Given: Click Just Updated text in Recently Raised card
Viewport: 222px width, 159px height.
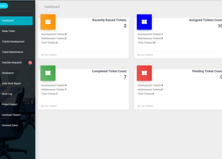Looking at the screenshot, I should click(50, 55).
